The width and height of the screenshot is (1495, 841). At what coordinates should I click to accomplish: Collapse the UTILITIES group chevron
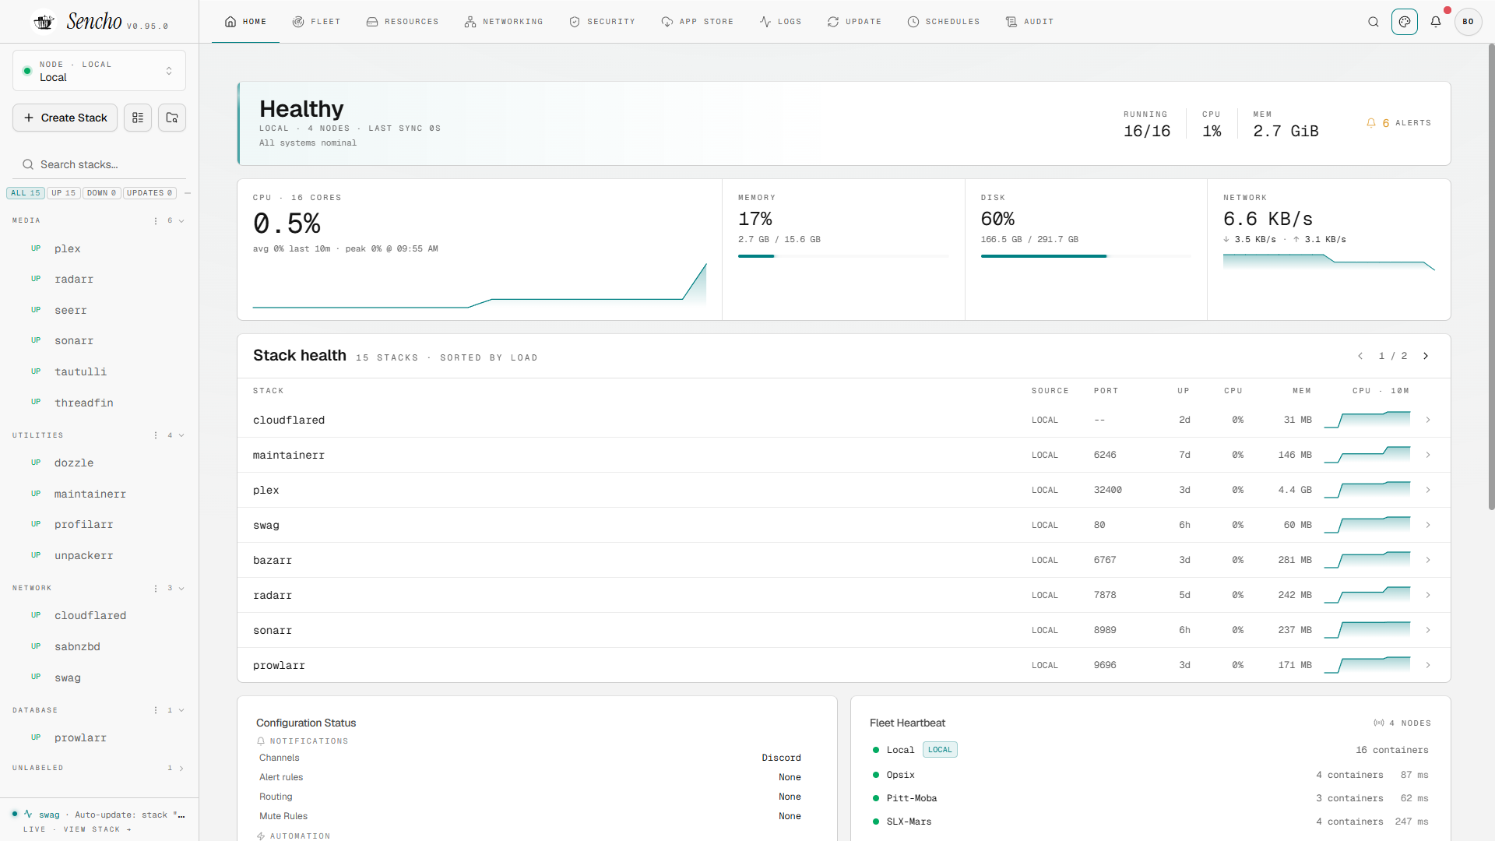pyautogui.click(x=181, y=435)
